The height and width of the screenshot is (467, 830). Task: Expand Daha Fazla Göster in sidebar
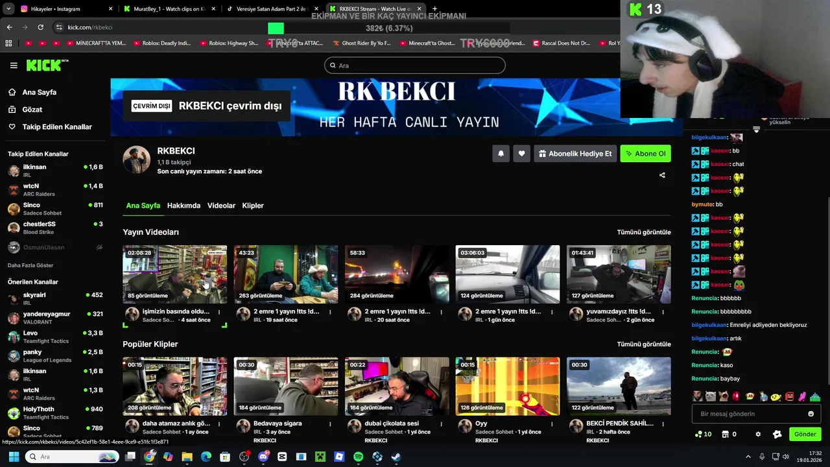pos(30,265)
